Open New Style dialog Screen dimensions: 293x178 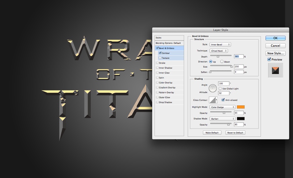click(275, 53)
